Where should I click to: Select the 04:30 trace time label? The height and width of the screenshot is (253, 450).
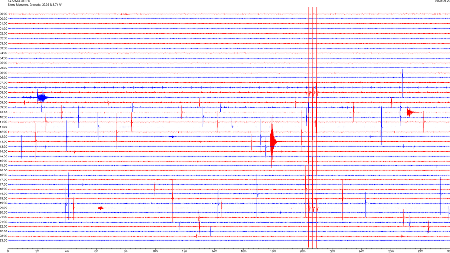3,58
